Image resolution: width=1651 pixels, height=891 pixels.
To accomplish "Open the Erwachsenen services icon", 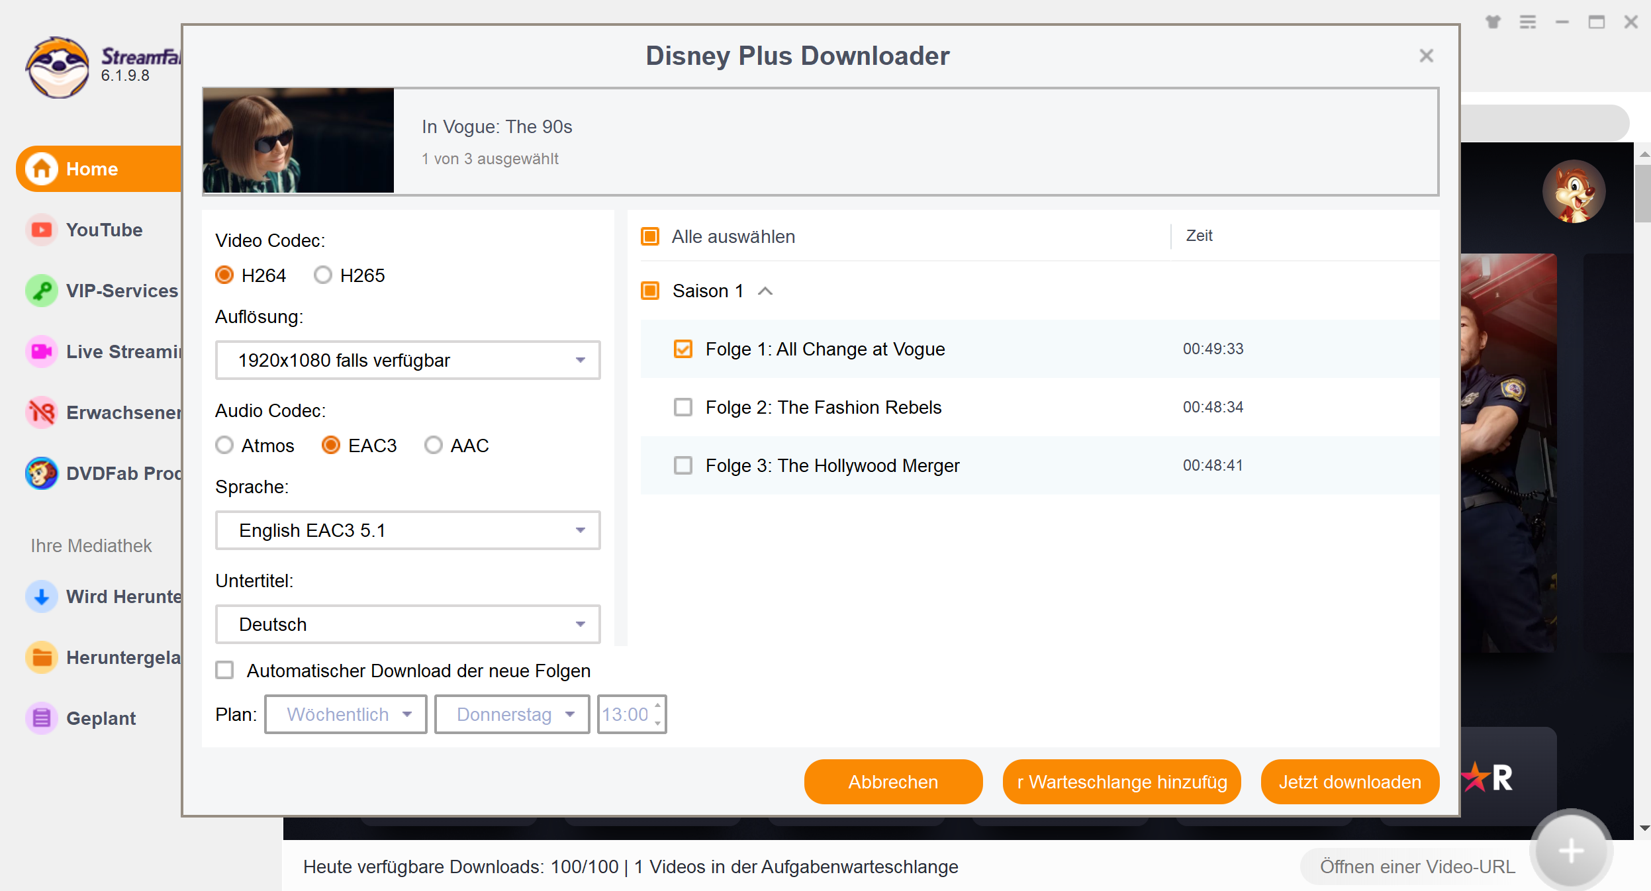I will (42, 412).
